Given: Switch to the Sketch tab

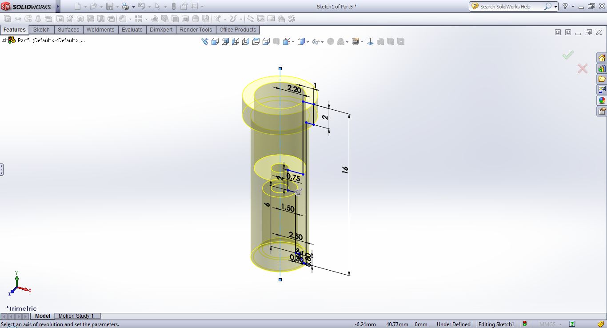Looking at the screenshot, I should pos(41,30).
